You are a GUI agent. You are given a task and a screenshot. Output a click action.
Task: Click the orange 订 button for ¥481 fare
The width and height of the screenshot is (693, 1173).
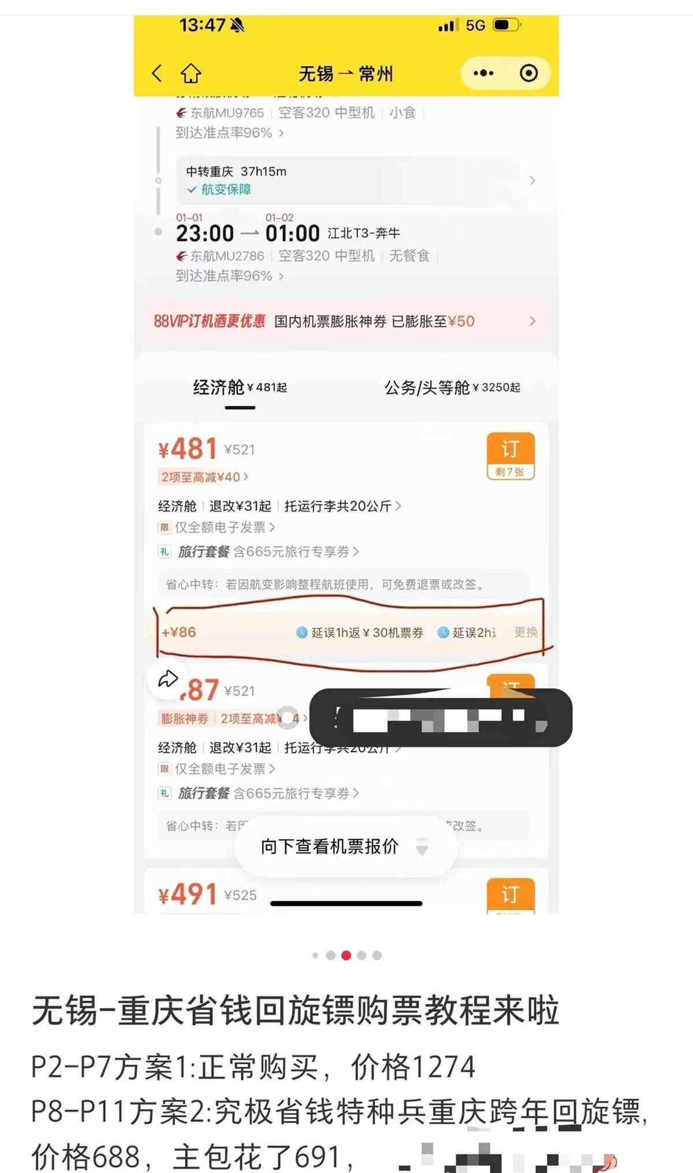coord(511,456)
